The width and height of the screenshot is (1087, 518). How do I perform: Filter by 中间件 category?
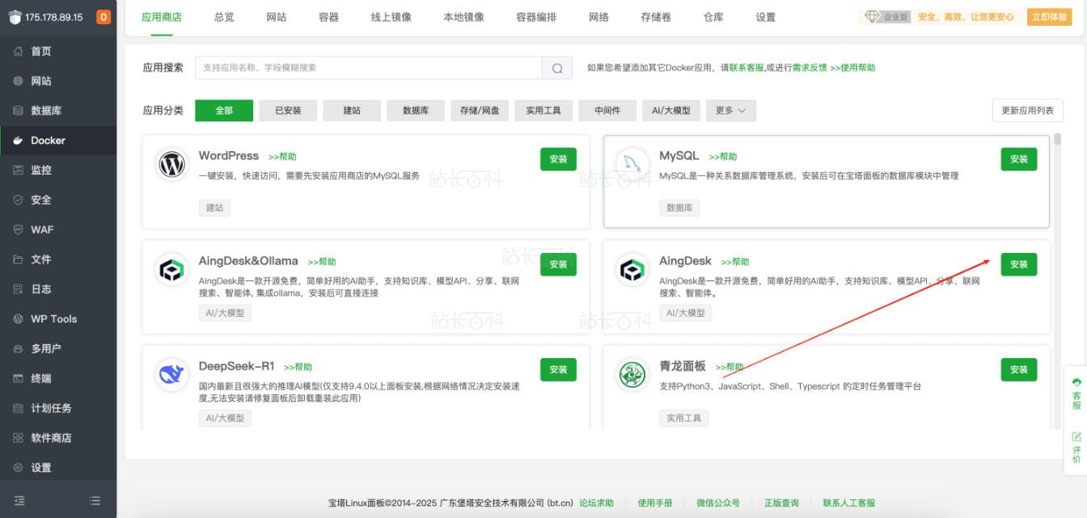(607, 111)
